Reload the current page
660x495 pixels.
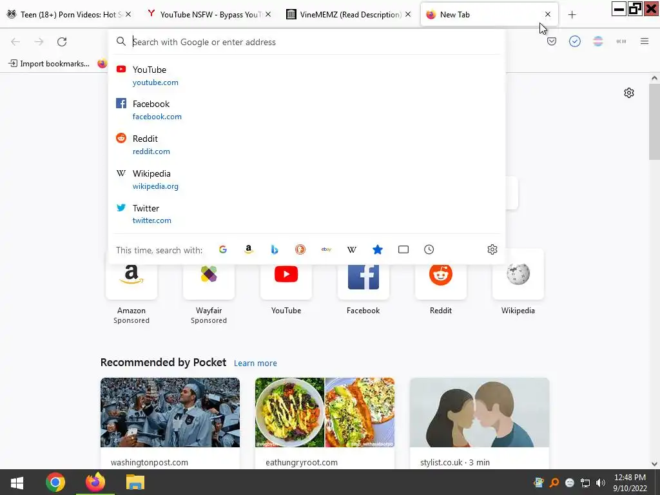pyautogui.click(x=62, y=42)
